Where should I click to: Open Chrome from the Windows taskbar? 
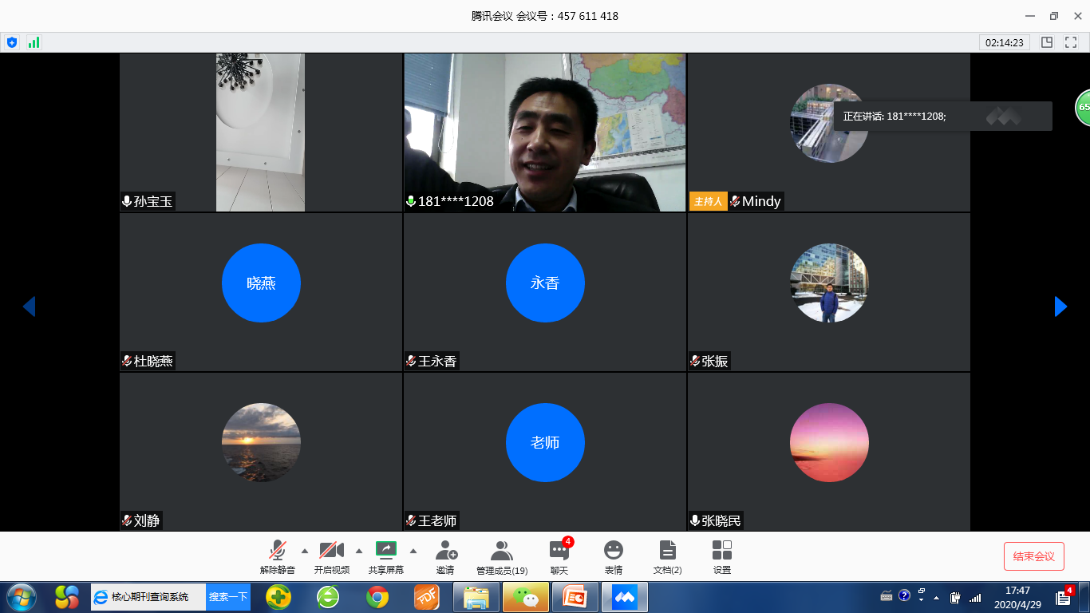pos(377,597)
